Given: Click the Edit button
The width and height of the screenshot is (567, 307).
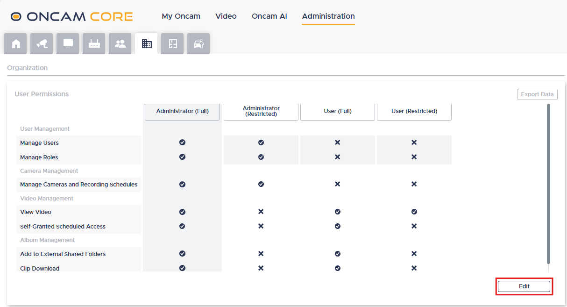Looking at the screenshot, I should tap(524, 286).
